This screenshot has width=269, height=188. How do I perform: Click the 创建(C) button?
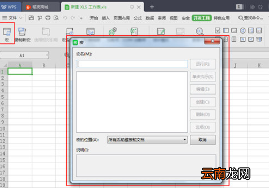click(x=202, y=102)
